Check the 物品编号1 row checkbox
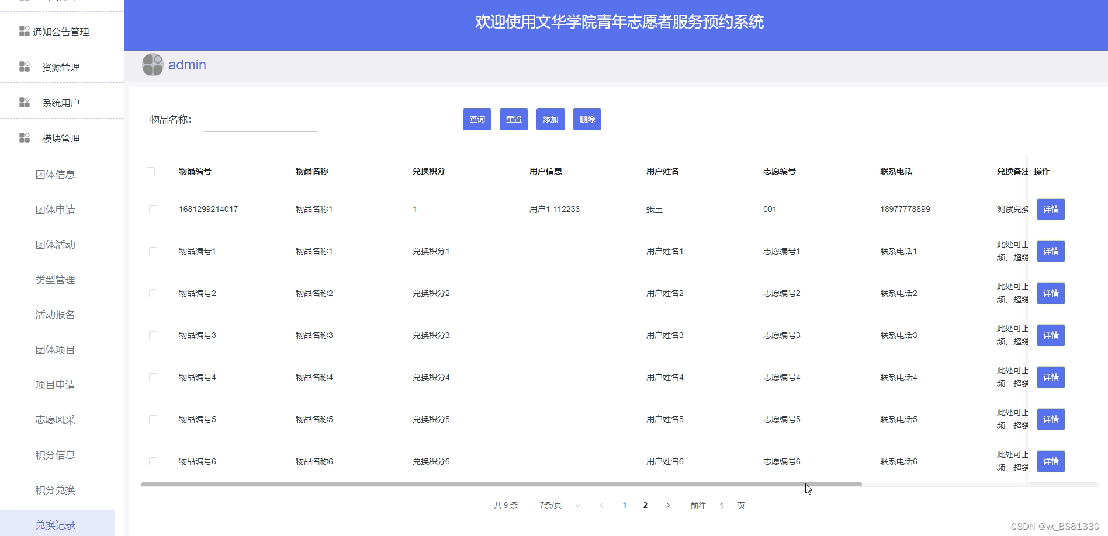Image resolution: width=1108 pixels, height=536 pixels. (153, 251)
